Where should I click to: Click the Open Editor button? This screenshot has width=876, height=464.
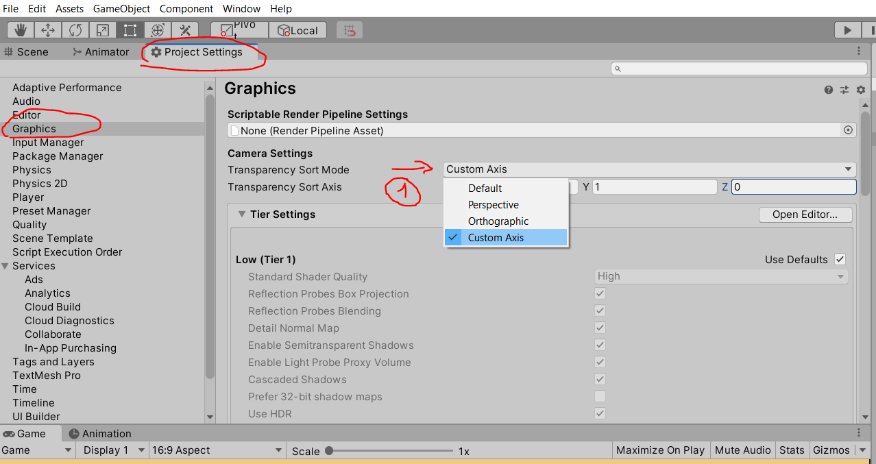point(805,215)
